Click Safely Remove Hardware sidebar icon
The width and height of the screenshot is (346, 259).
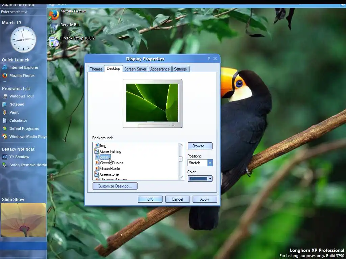(x=5, y=165)
